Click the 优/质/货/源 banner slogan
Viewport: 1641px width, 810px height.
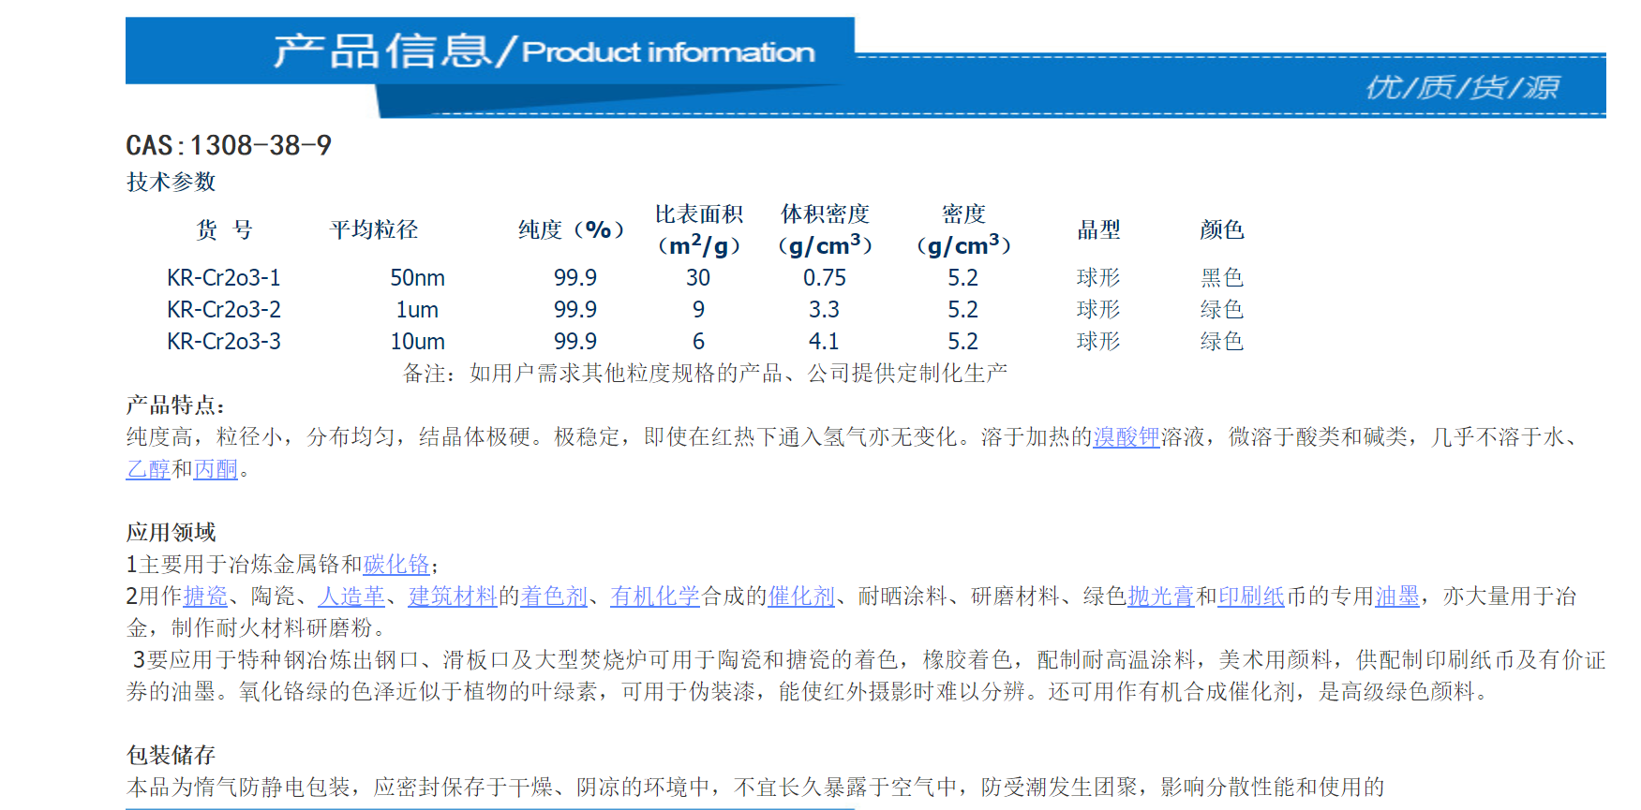(x=1461, y=88)
